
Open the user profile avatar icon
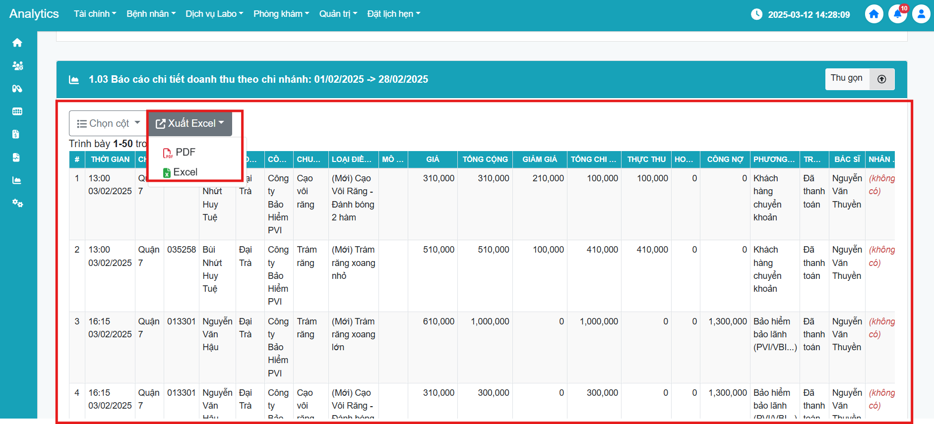coord(921,14)
